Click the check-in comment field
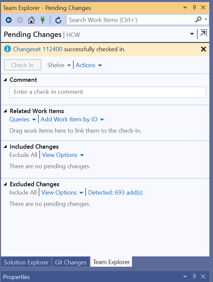This screenshot has height=282, width=213. pyautogui.click(x=107, y=92)
